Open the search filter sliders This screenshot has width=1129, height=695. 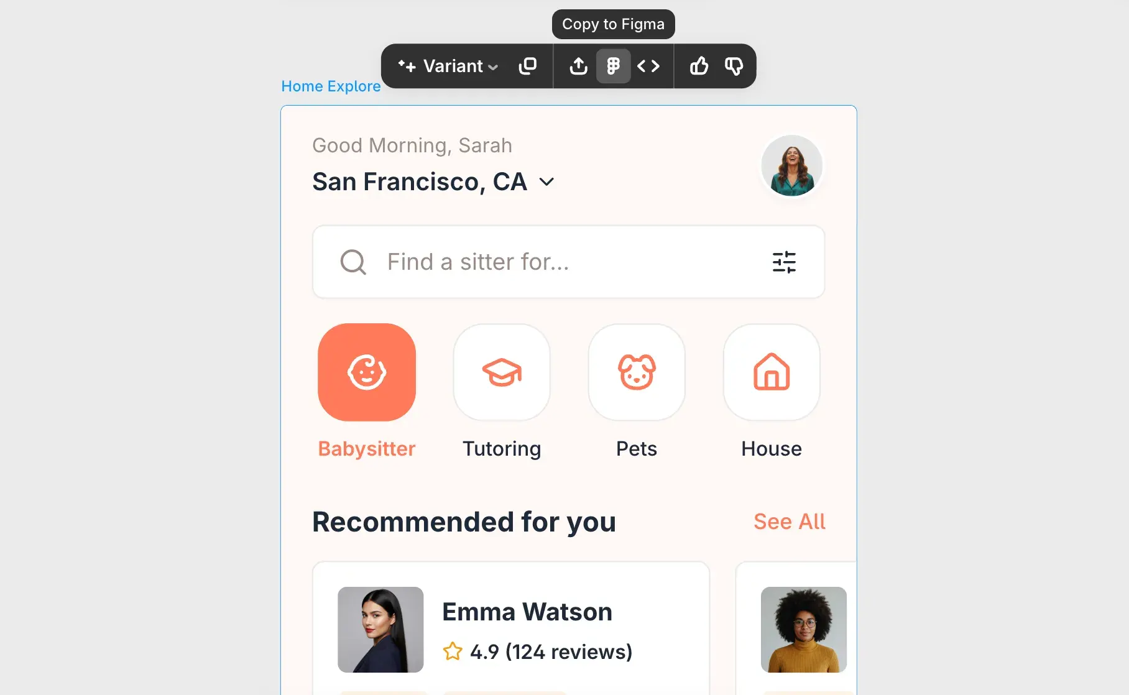785,262
